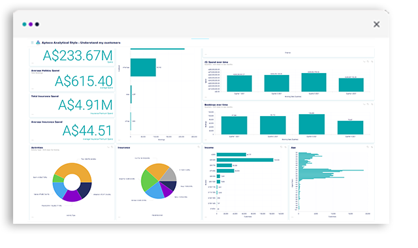Click the Average Insurance Spend card title

(47, 122)
